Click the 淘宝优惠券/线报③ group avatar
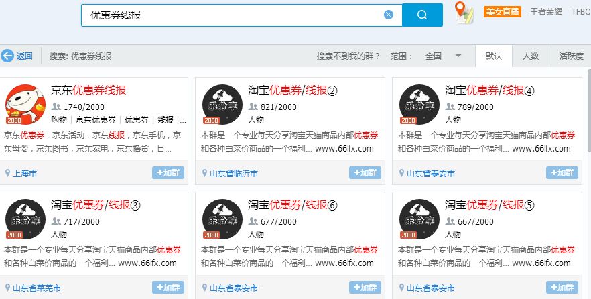 tap(25, 219)
